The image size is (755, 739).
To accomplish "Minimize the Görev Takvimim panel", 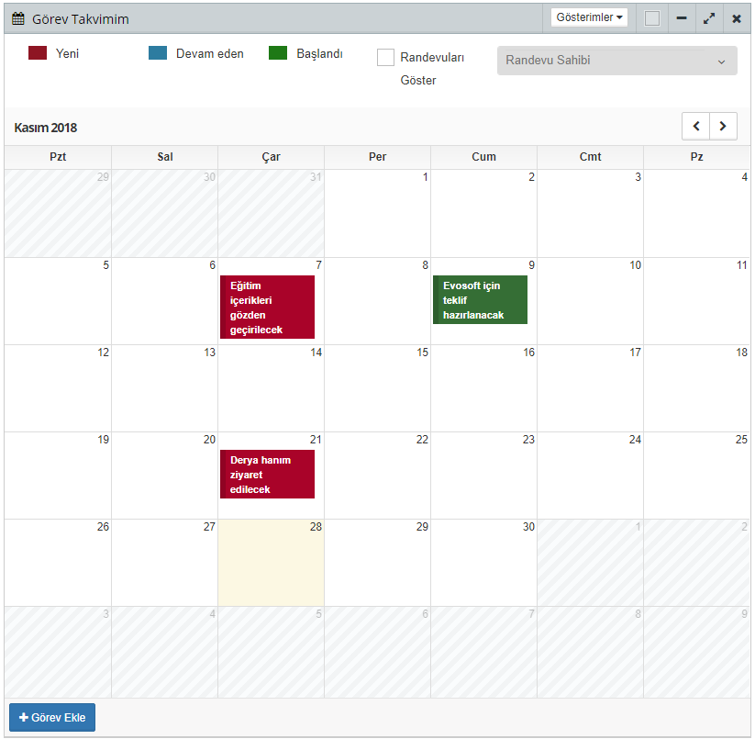I will click(682, 18).
